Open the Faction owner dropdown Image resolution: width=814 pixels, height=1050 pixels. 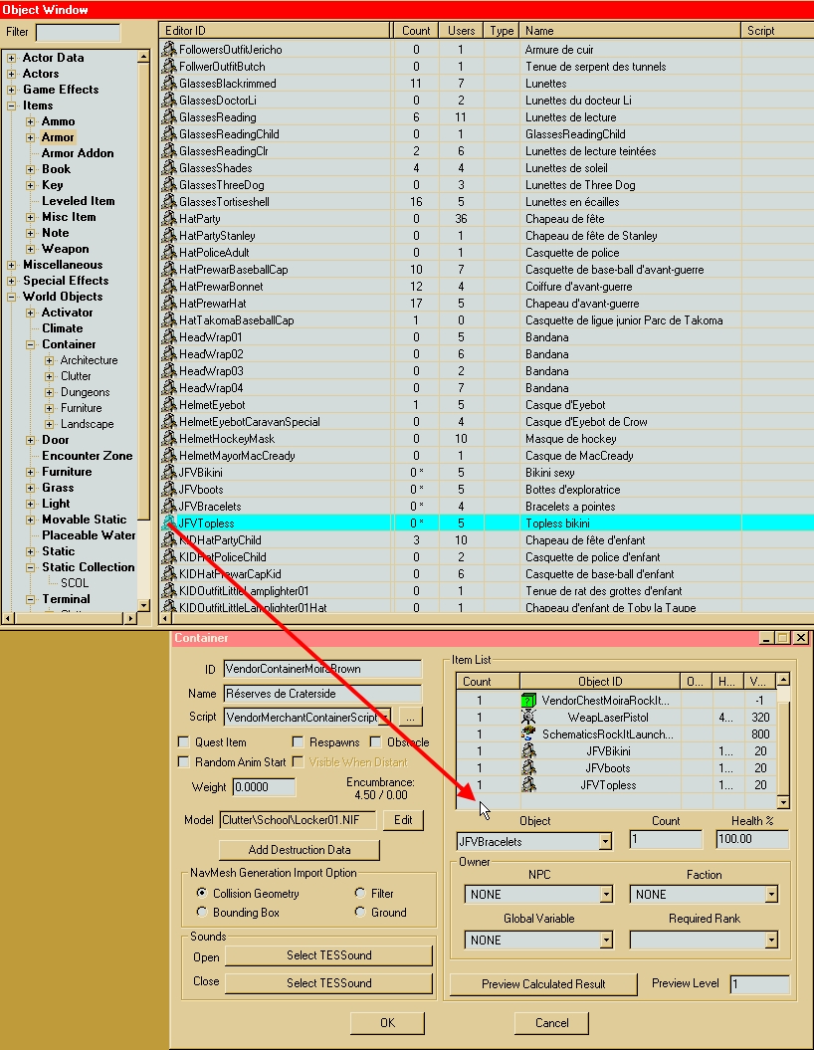pos(770,895)
